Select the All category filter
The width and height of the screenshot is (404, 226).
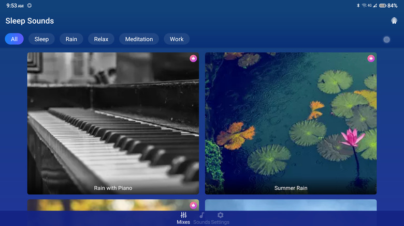(x=14, y=39)
